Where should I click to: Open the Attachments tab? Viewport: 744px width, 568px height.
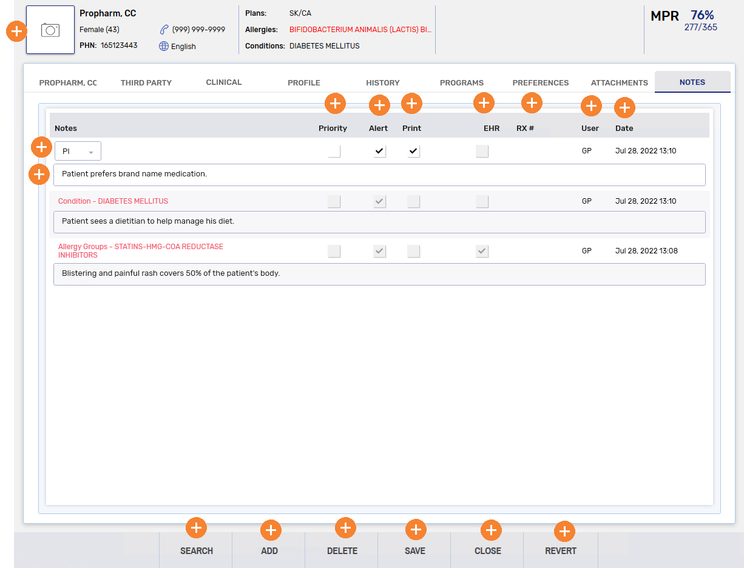pos(619,83)
